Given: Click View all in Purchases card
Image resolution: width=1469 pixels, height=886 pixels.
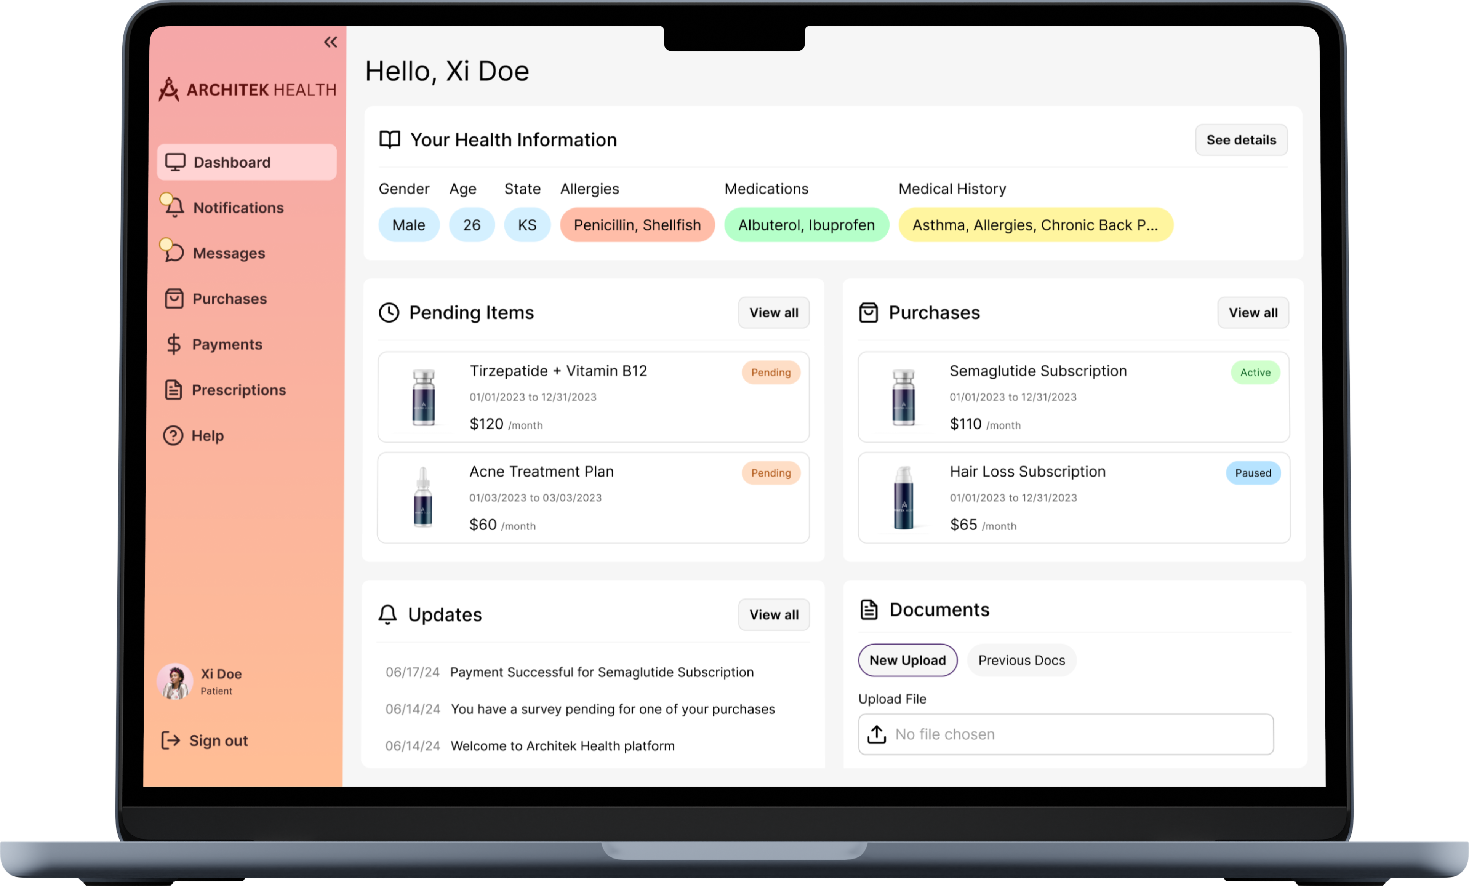Looking at the screenshot, I should coord(1253,313).
